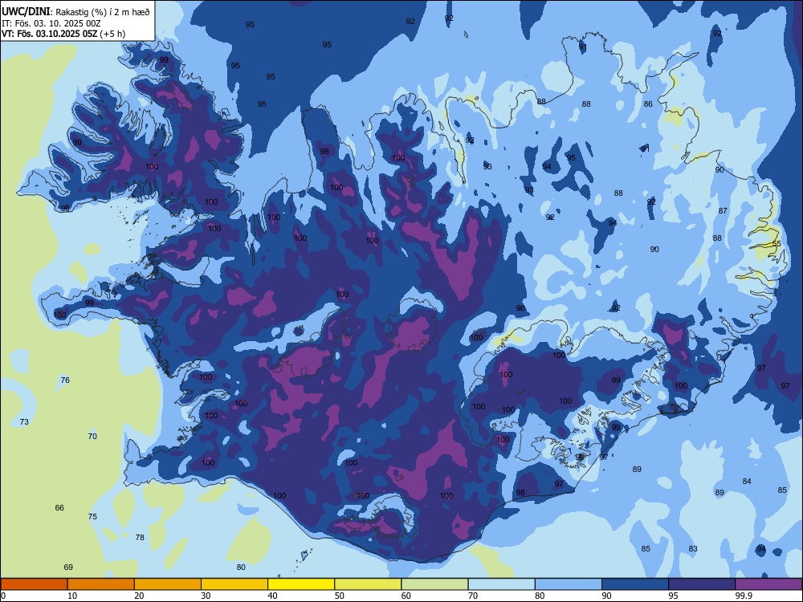Click the '50' legend scale label

pyautogui.click(x=339, y=596)
